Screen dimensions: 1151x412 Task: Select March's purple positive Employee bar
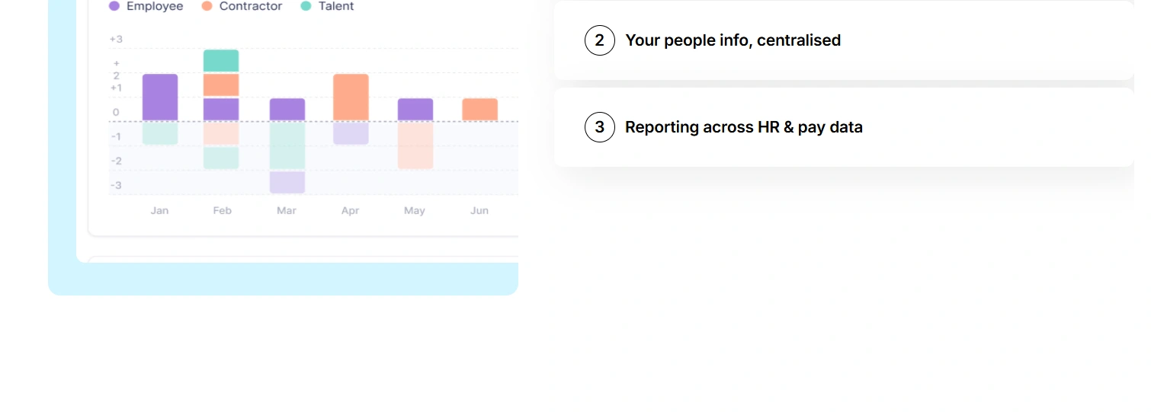[x=287, y=109]
